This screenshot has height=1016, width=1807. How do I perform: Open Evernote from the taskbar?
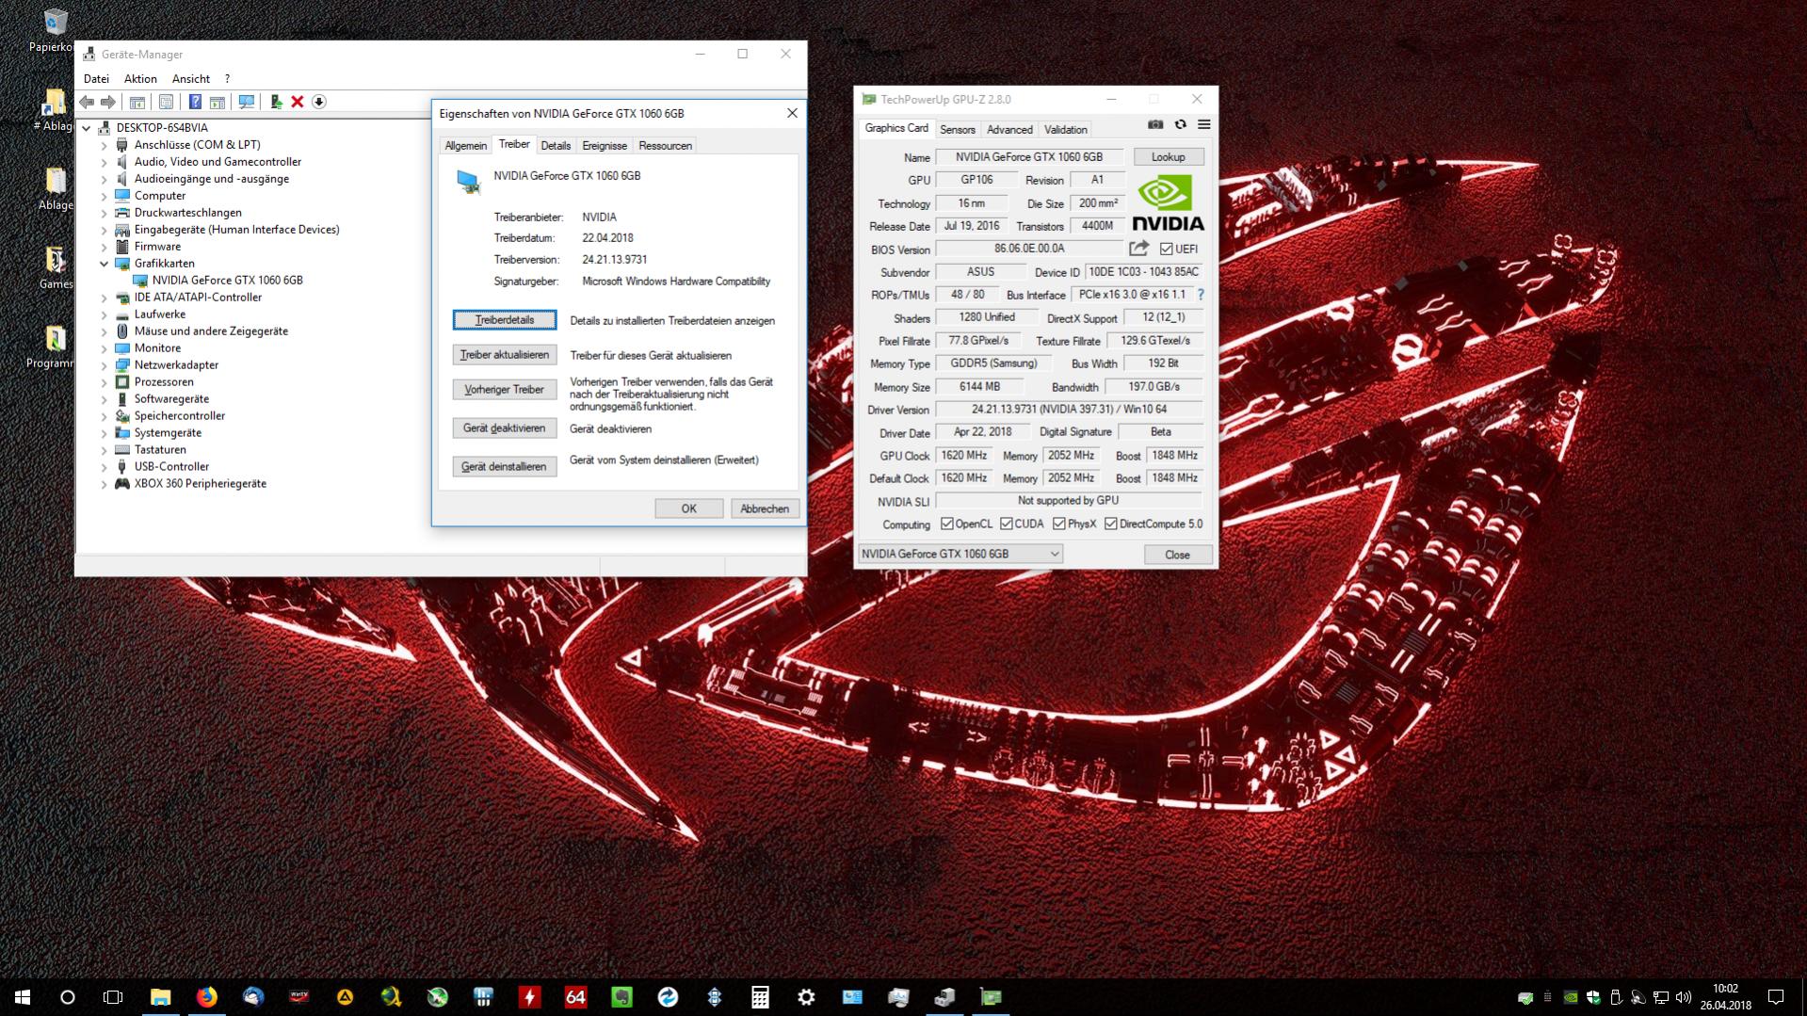(x=621, y=997)
